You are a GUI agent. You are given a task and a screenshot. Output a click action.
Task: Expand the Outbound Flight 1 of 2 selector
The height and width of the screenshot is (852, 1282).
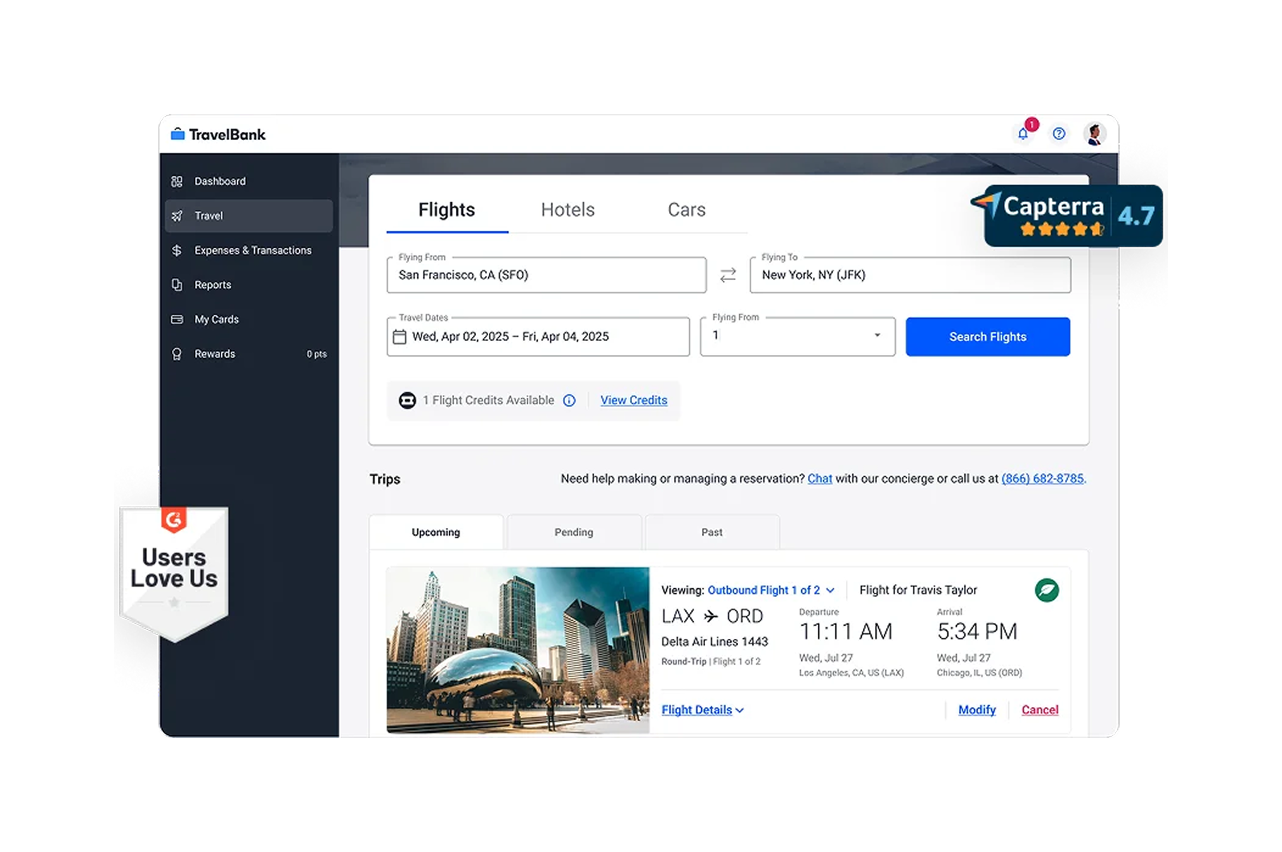[771, 590]
